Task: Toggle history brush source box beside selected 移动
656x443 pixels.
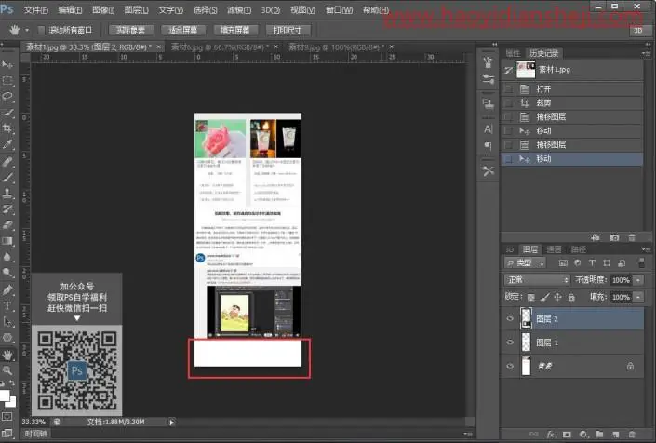Action: click(x=508, y=159)
